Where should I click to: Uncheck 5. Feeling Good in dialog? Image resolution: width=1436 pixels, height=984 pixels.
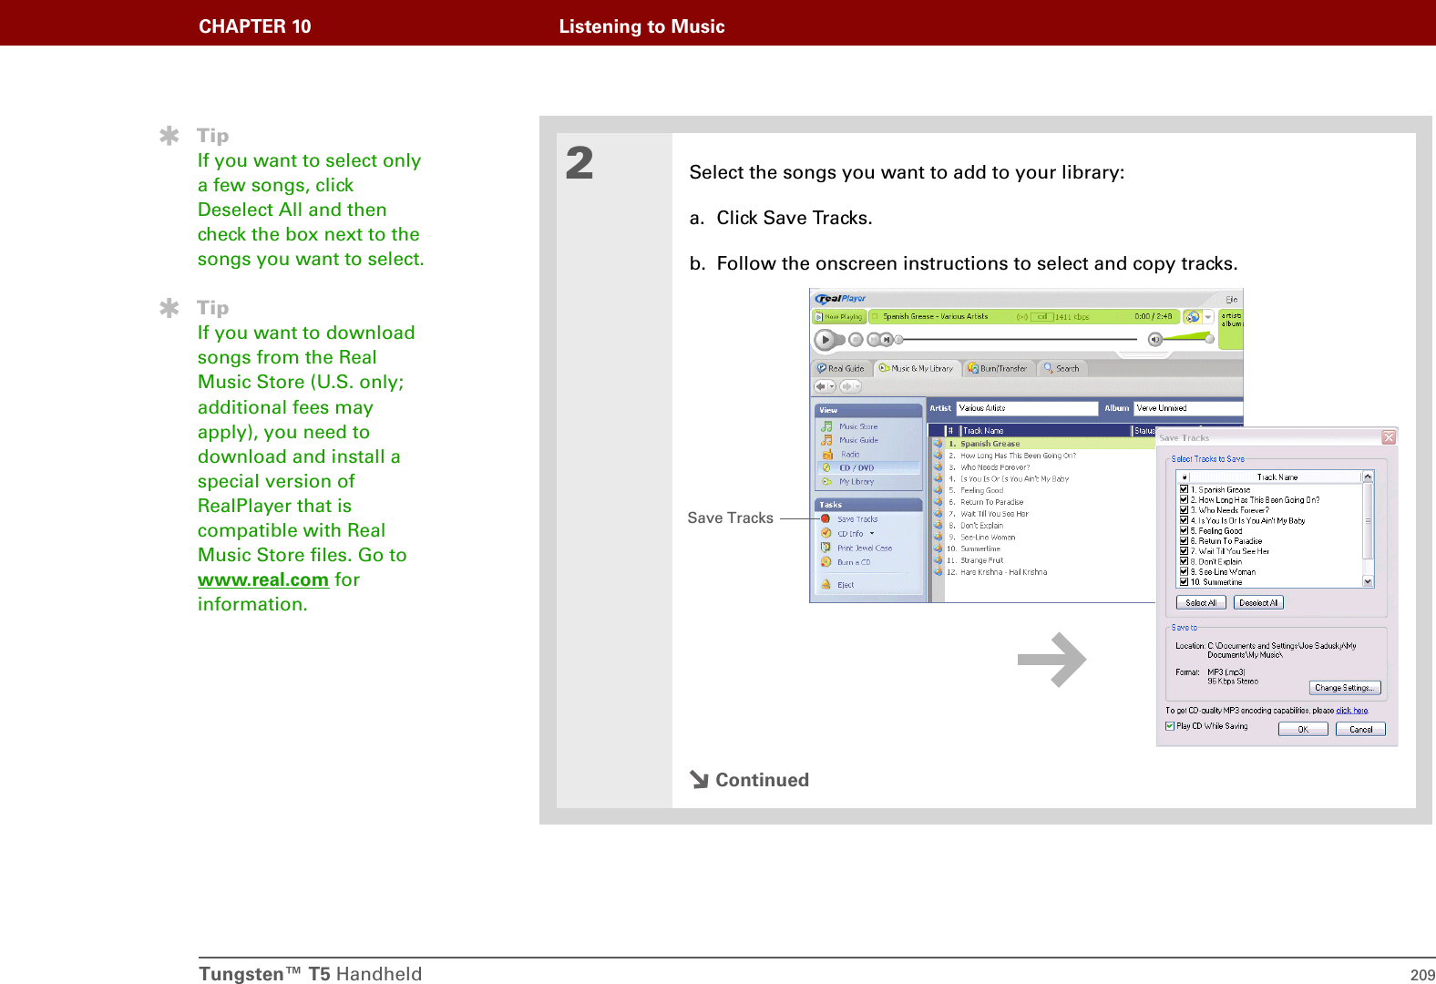point(1185,530)
